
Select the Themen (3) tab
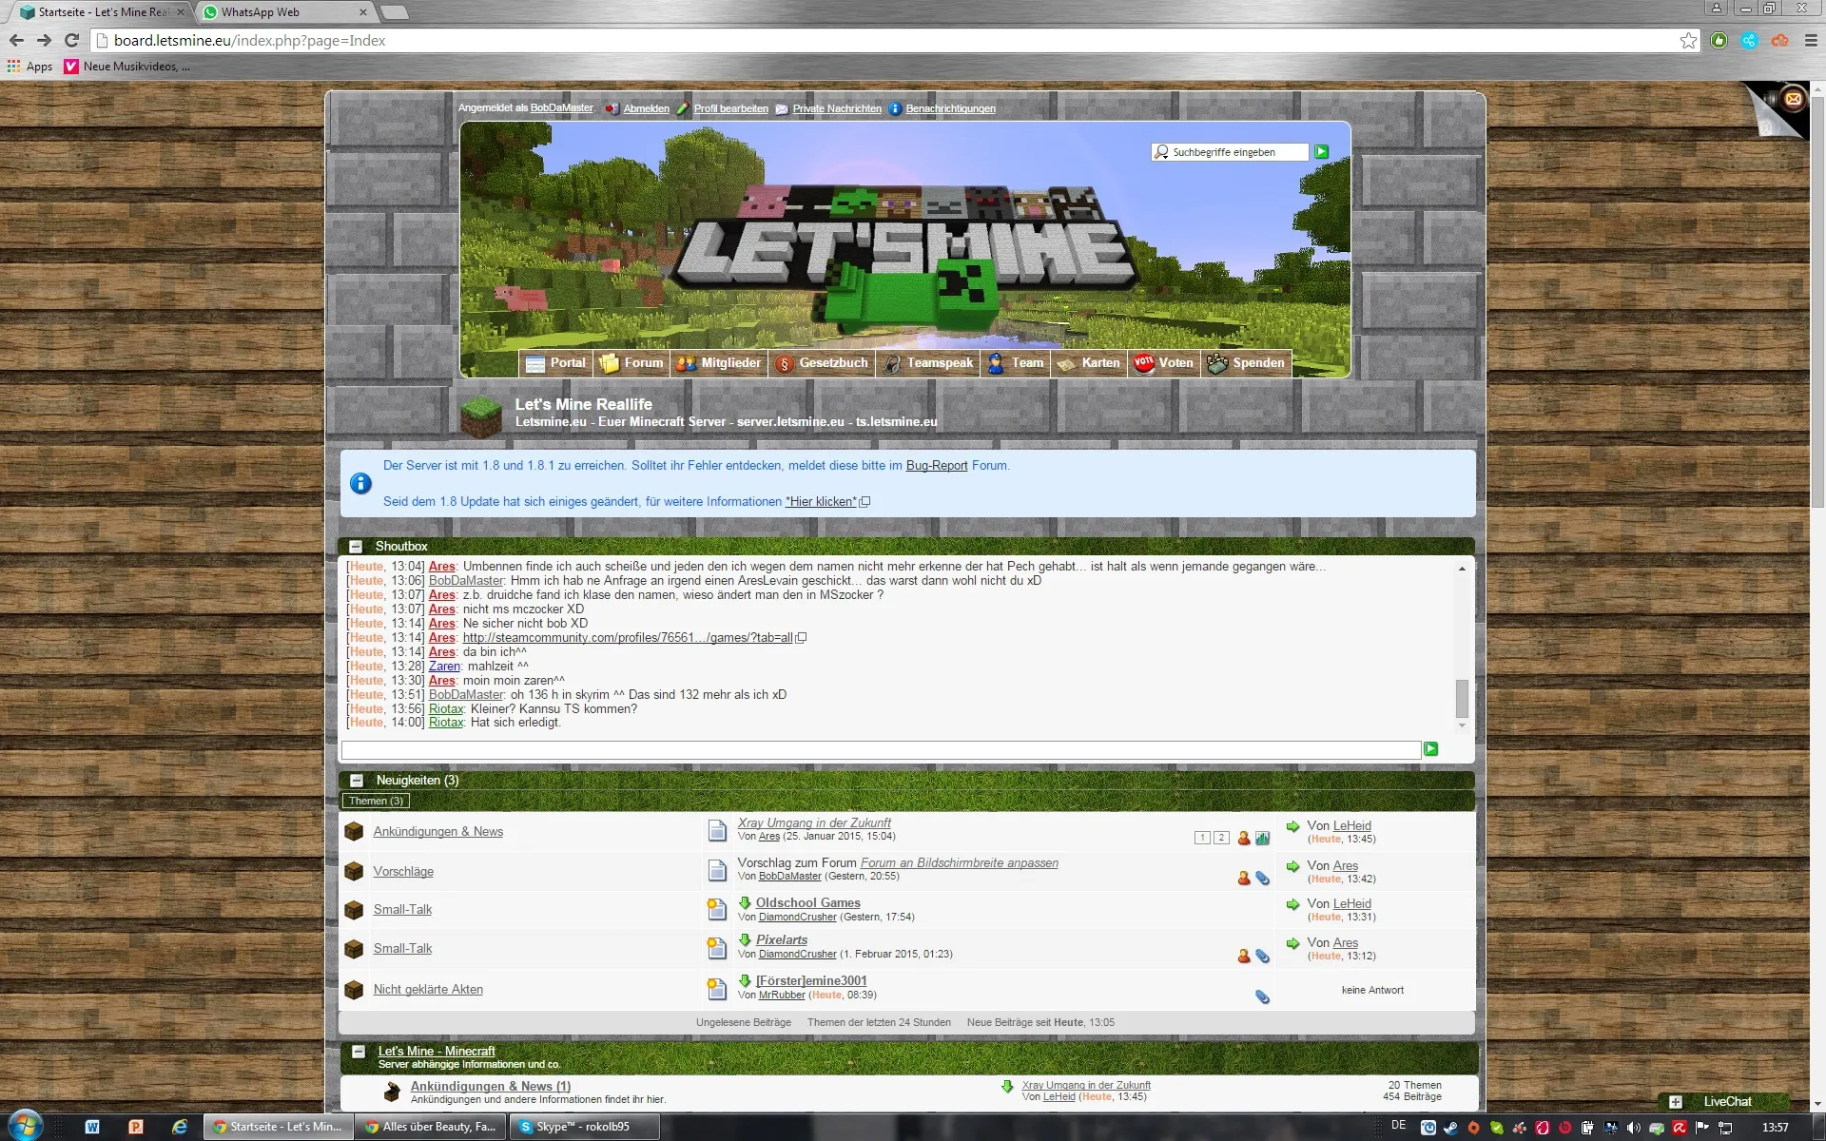click(376, 801)
